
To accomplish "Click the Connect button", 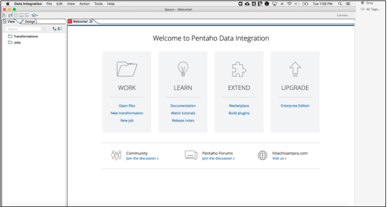I will [x=342, y=15].
